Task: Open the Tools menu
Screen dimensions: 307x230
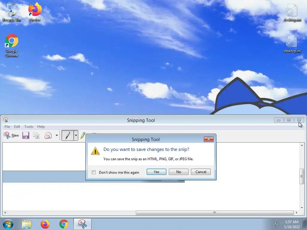Action: [28, 127]
